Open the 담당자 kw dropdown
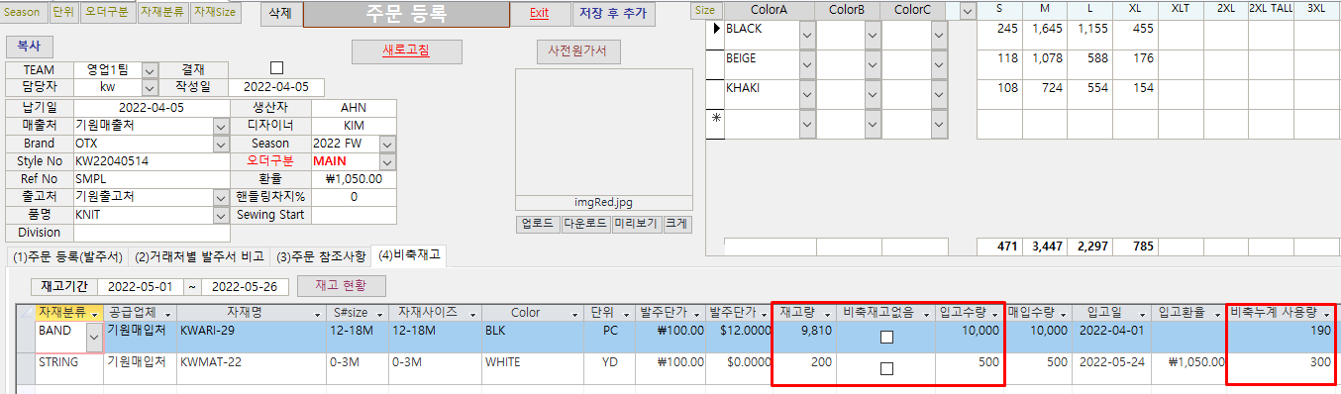Image resolution: width=1341 pixels, height=394 pixels. (x=150, y=88)
